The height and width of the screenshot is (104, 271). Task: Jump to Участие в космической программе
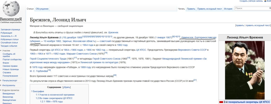(55, 95)
